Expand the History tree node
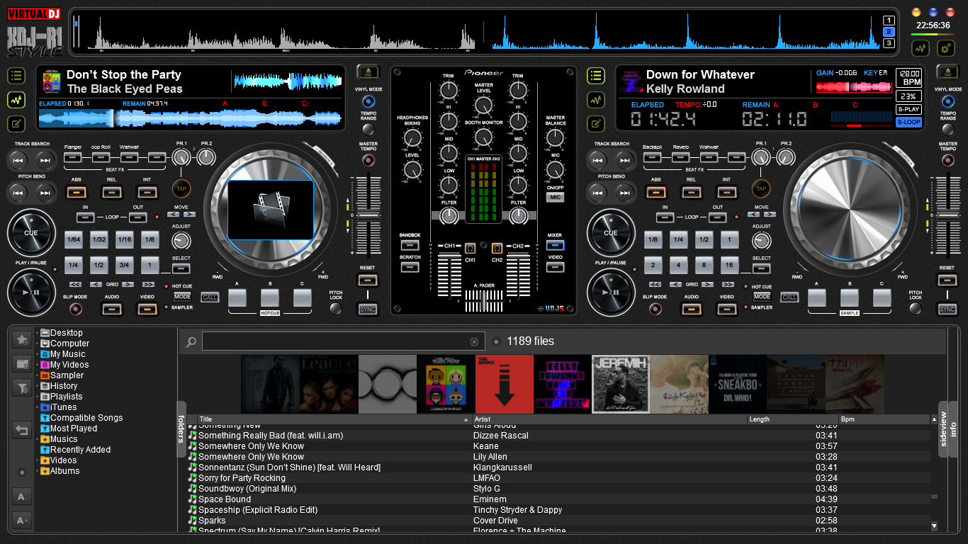The height and width of the screenshot is (544, 968). tap(37, 386)
